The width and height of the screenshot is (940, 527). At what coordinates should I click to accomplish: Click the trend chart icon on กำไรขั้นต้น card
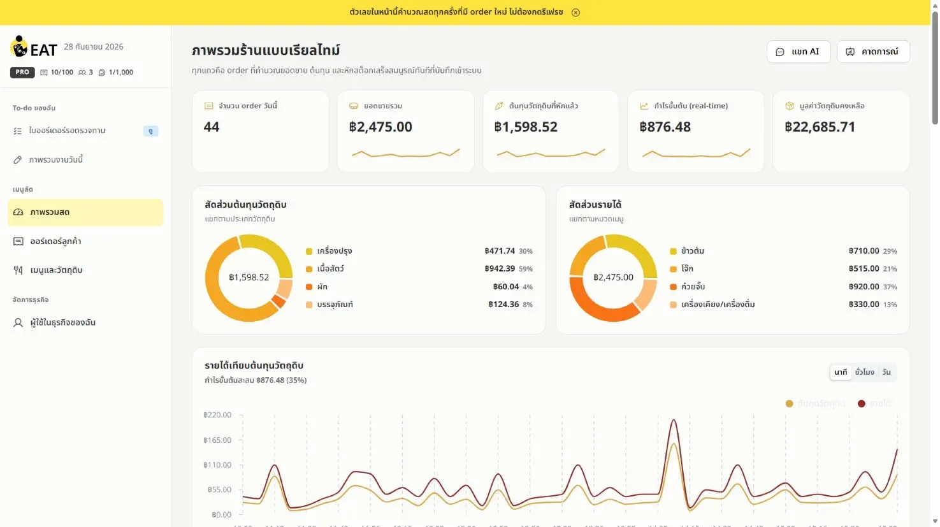click(644, 106)
